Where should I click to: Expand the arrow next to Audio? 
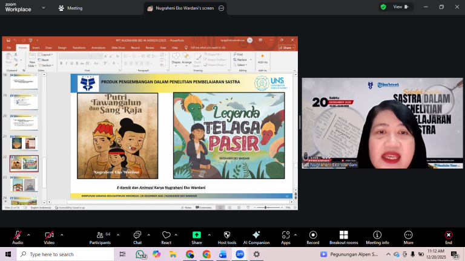pyautogui.click(x=28, y=234)
